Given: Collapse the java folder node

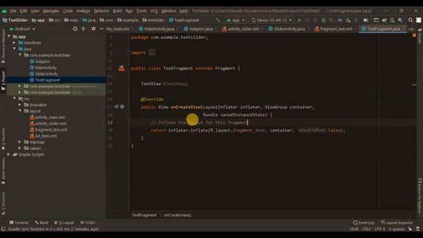Looking at the screenshot, I should (x=15, y=49).
